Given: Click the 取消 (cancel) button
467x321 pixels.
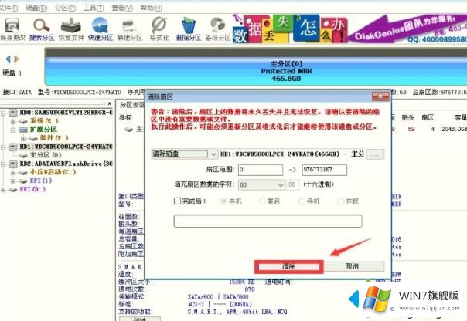Looking at the screenshot, I should 353,266.
